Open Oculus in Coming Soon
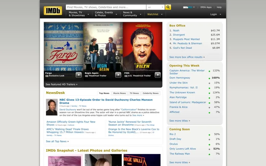The width and height of the screenshot is (266, 166). [173, 144]
